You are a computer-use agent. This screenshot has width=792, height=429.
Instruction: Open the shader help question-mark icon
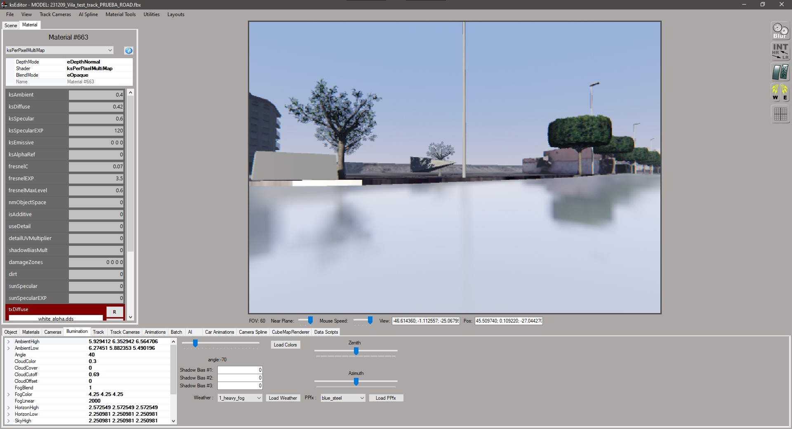[x=129, y=51]
